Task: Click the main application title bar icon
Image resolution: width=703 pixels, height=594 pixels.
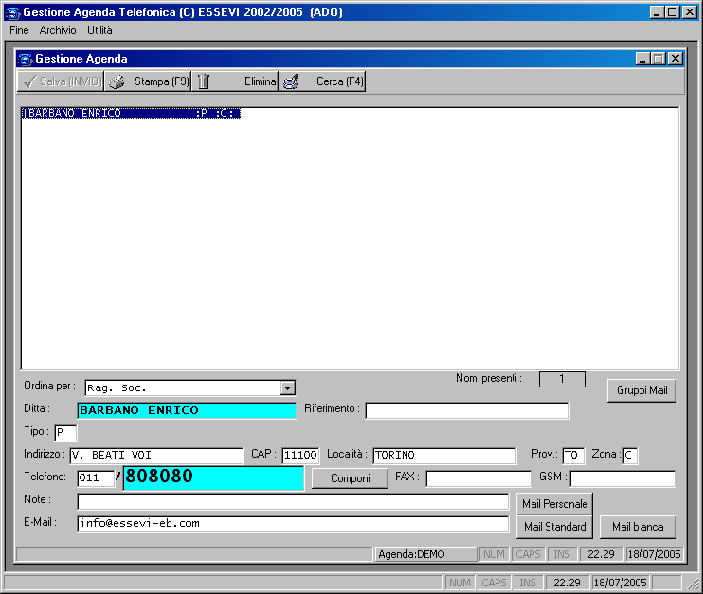Action: (12, 12)
